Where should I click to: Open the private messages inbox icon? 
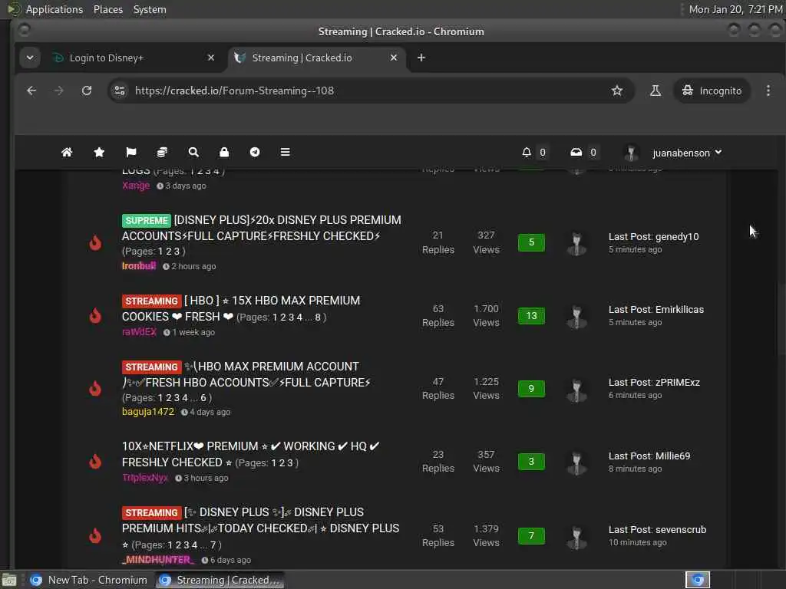576,153
